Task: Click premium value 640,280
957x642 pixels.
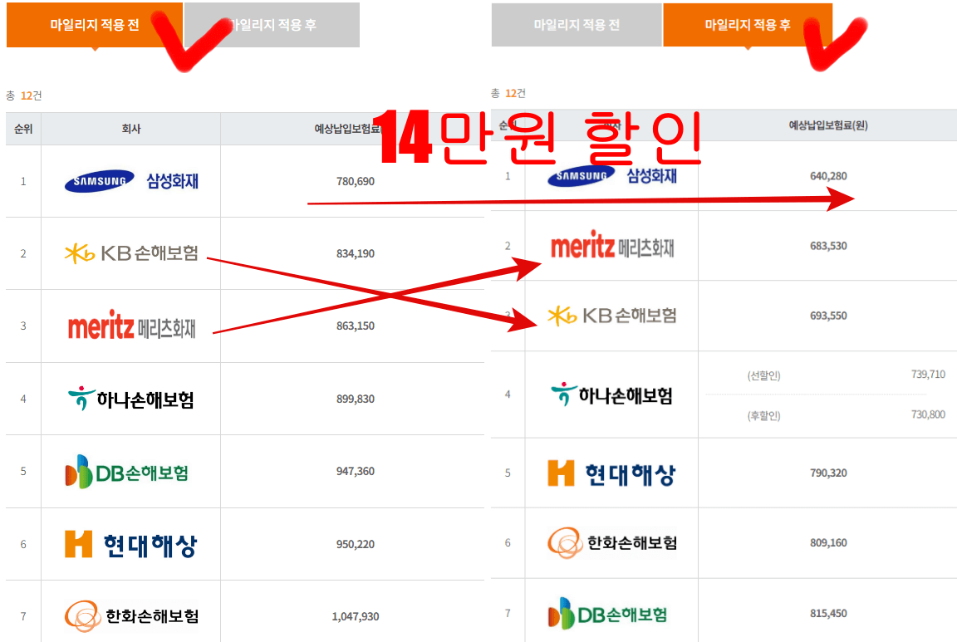Action: pyautogui.click(x=828, y=176)
